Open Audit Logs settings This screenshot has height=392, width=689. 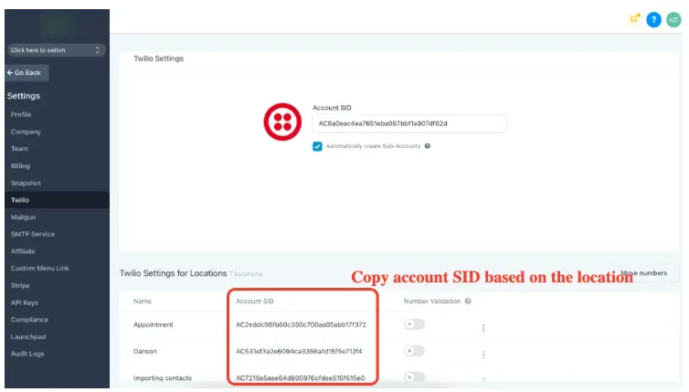27,354
